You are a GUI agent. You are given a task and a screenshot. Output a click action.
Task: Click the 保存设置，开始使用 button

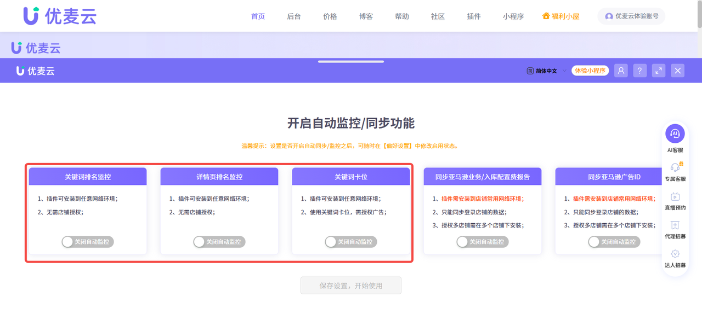click(350, 285)
